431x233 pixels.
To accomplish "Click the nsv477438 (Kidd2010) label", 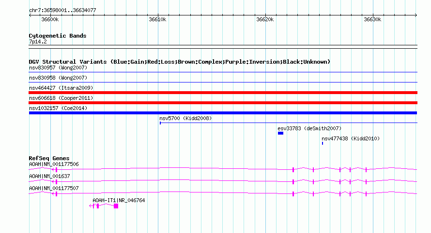I will pyautogui.click(x=351, y=138).
